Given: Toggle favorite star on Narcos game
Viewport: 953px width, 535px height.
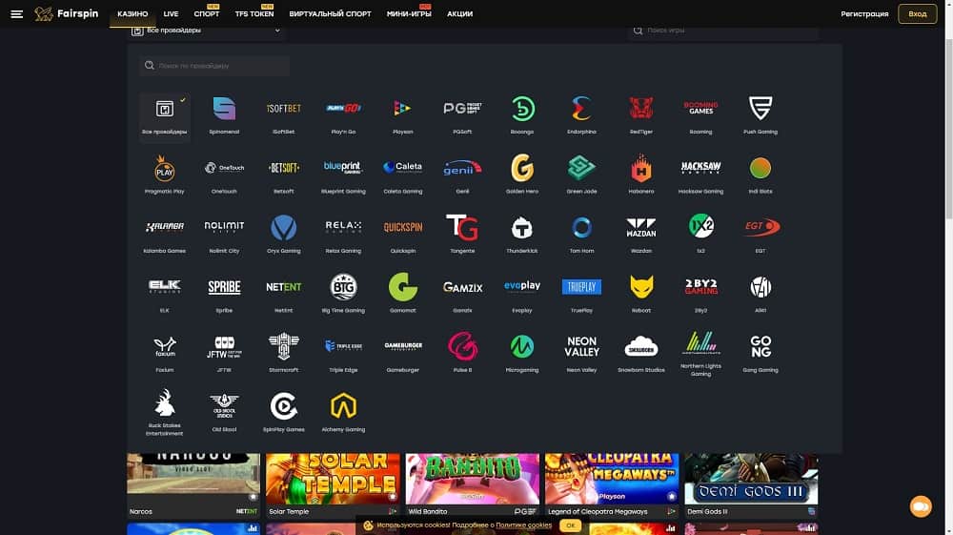Looking at the screenshot, I should [x=253, y=497].
